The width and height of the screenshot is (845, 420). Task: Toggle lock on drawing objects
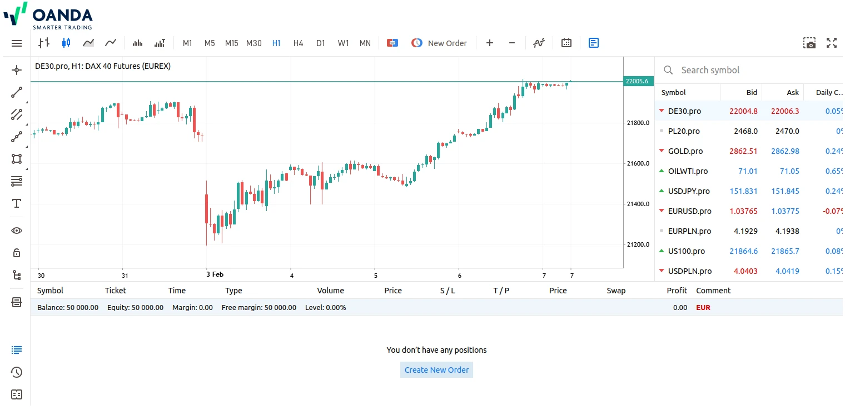[17, 253]
